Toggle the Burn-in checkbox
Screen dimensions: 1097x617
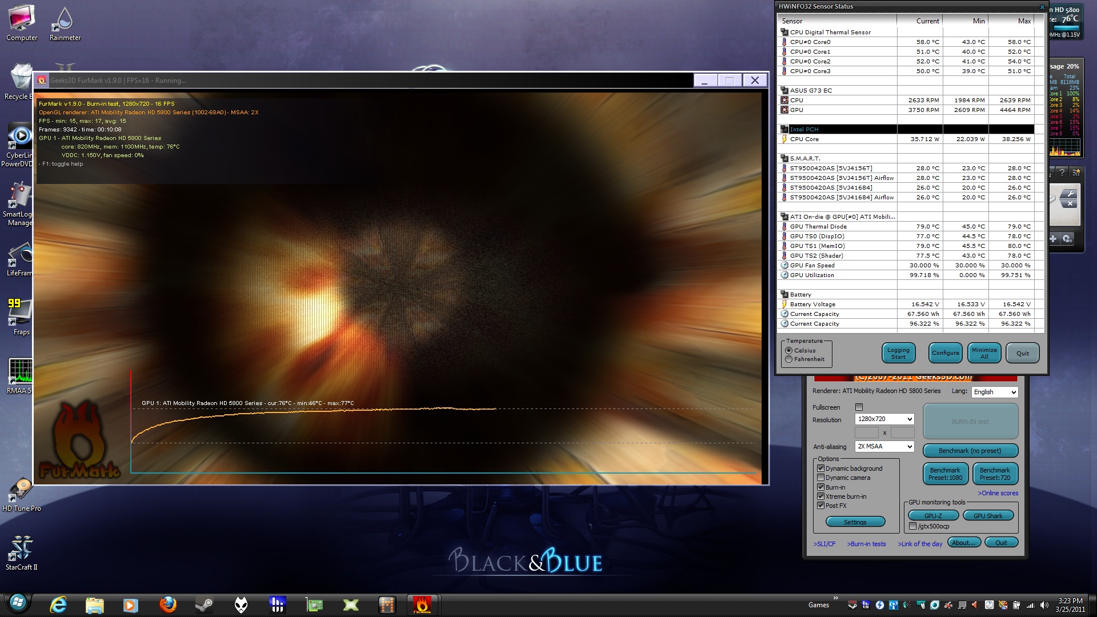coord(820,487)
